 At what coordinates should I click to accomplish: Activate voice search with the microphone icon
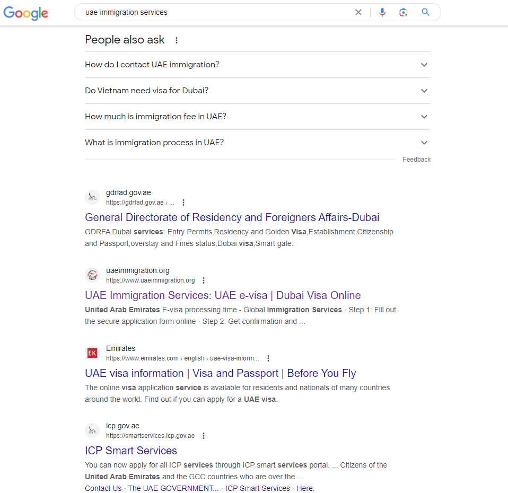pyautogui.click(x=382, y=12)
